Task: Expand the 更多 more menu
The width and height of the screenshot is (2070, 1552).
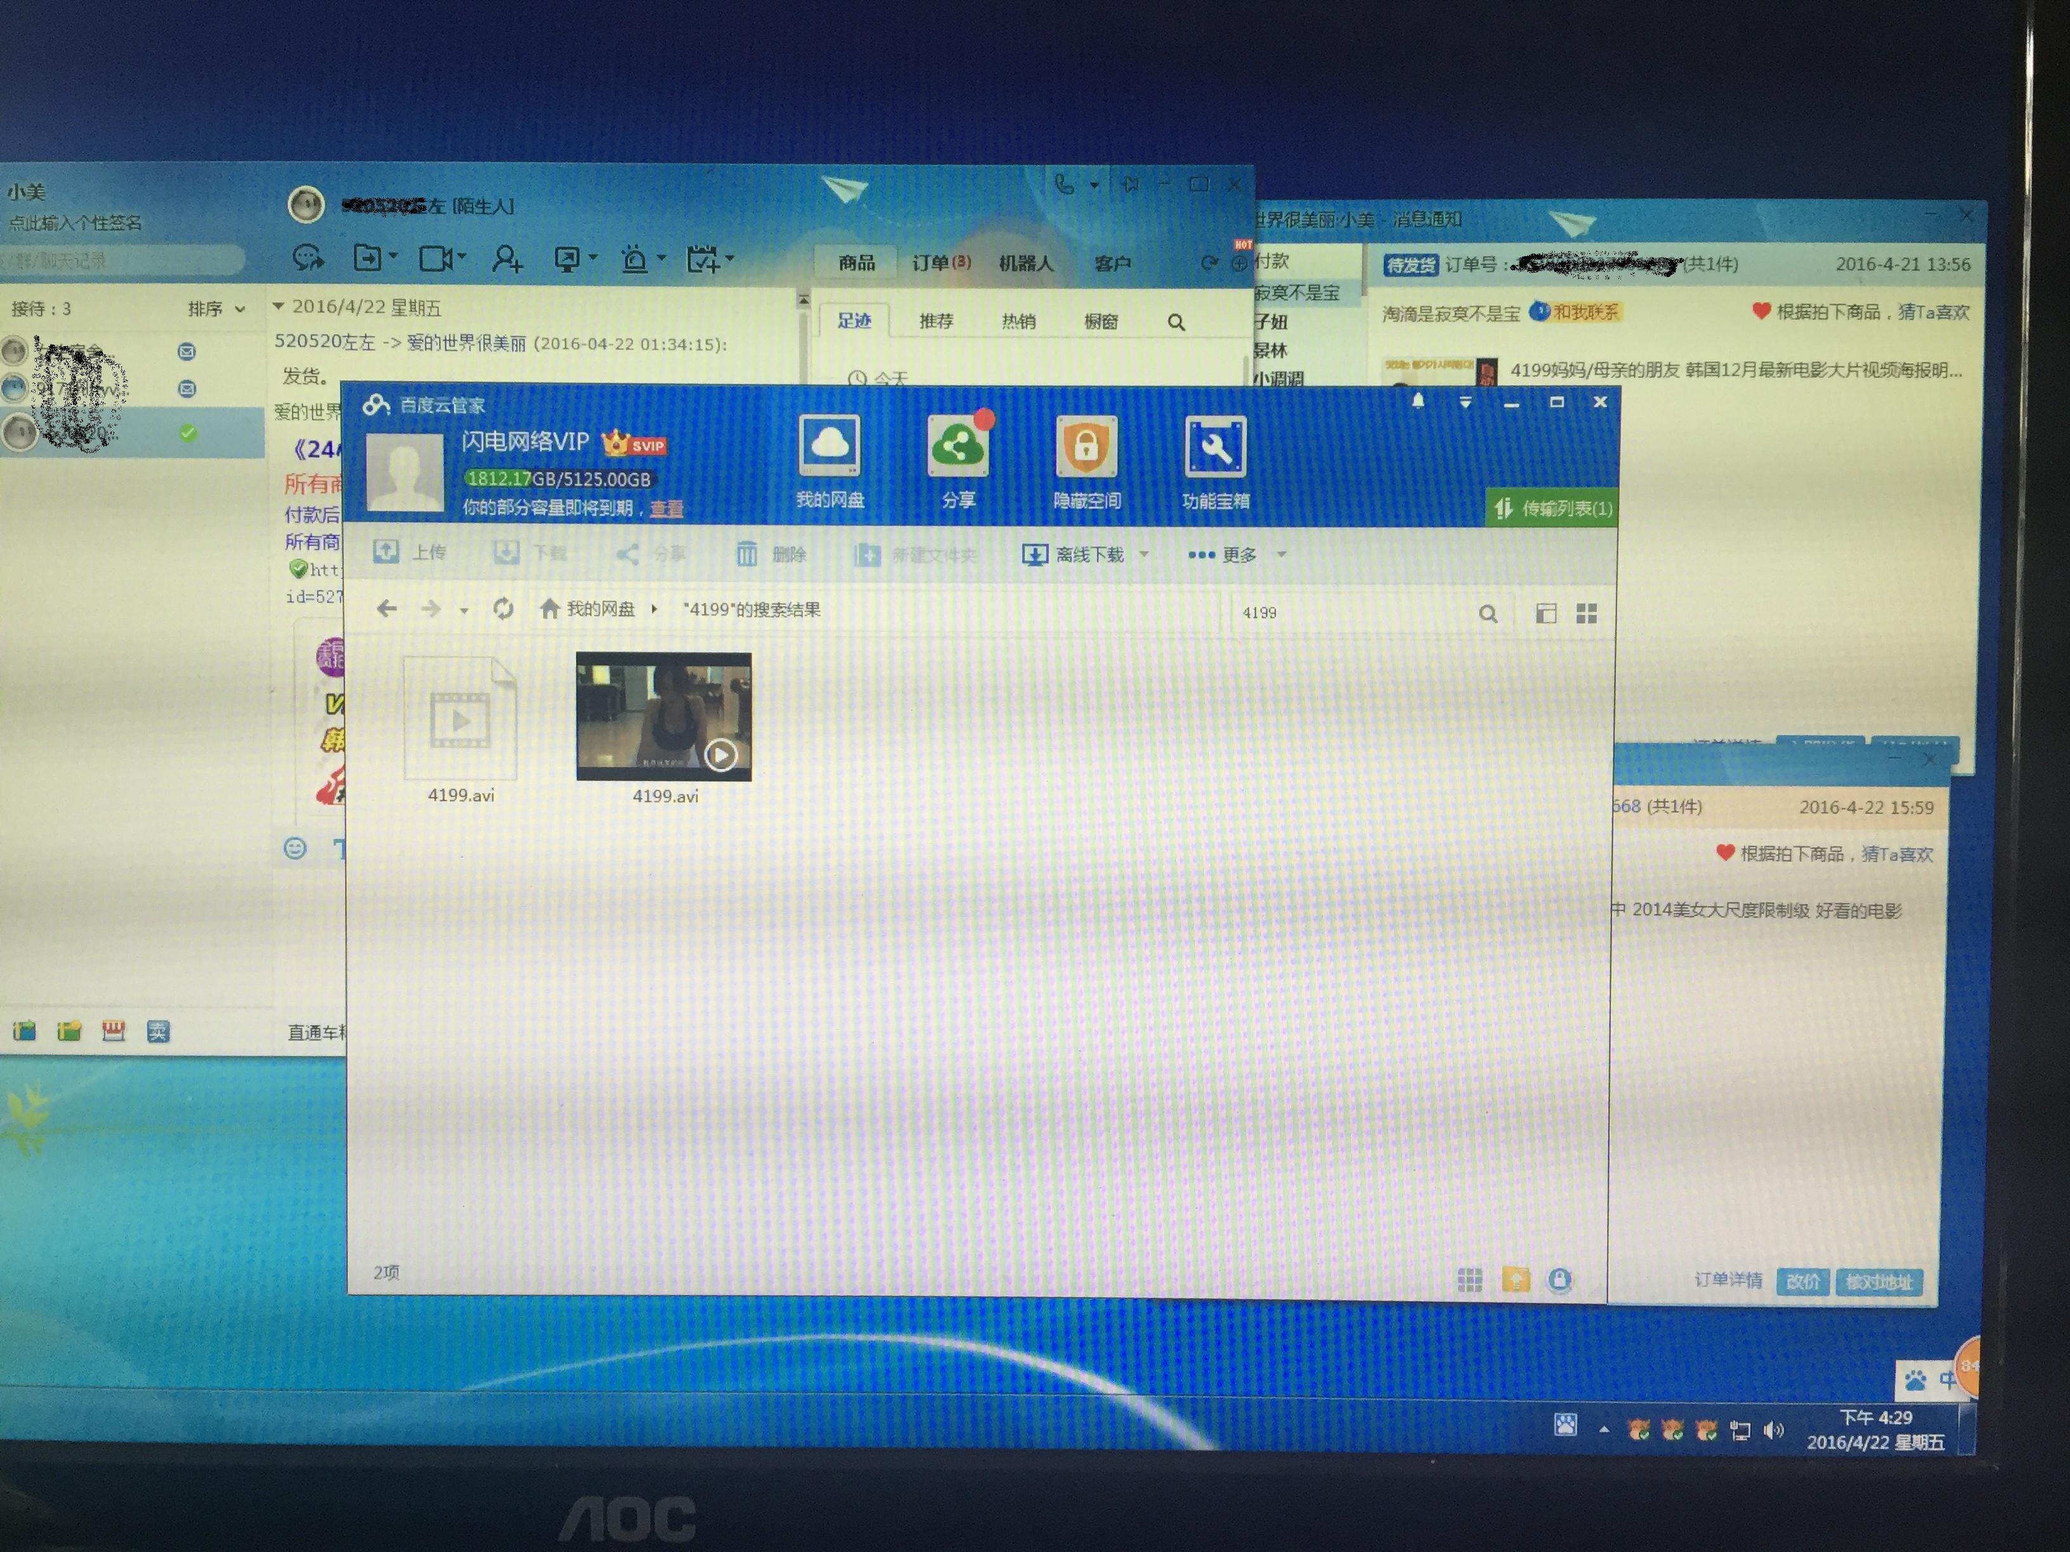Action: 1236,555
